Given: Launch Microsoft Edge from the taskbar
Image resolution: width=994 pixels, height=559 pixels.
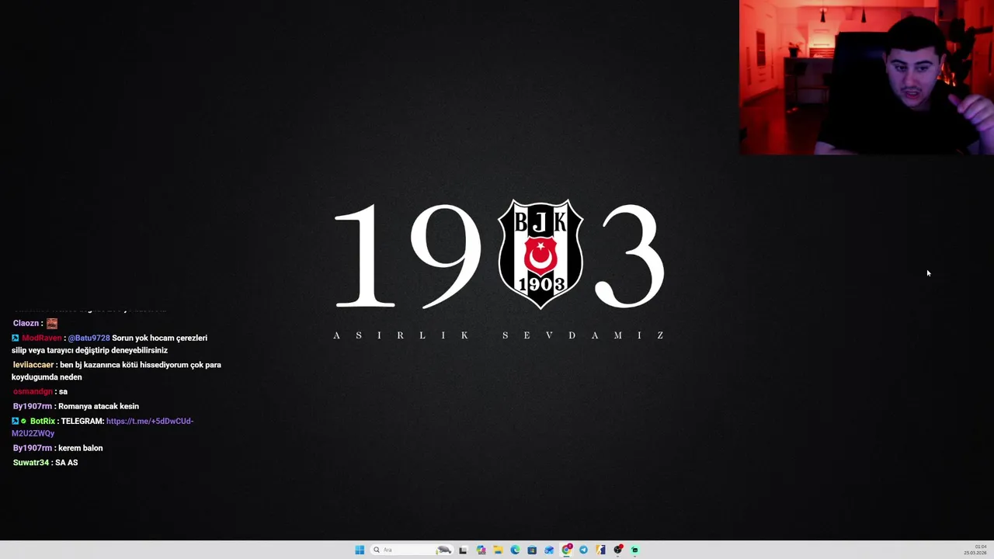Looking at the screenshot, I should (x=515, y=550).
